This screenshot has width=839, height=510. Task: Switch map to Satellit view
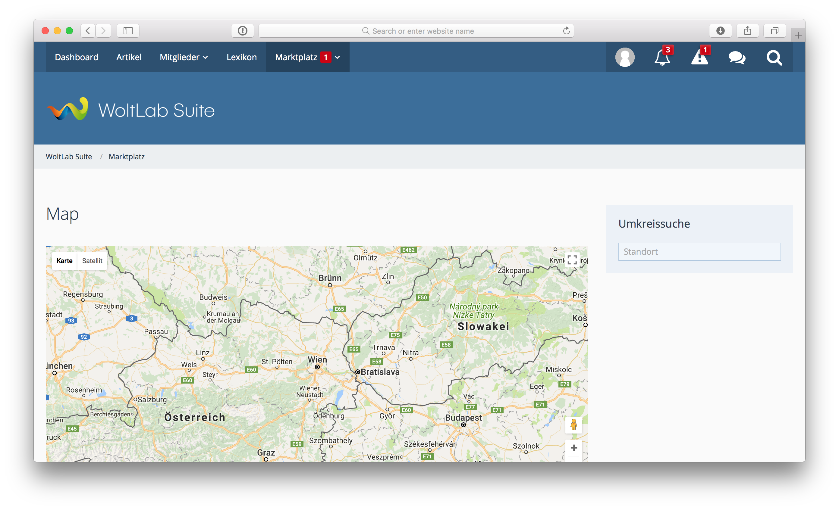[x=92, y=261]
